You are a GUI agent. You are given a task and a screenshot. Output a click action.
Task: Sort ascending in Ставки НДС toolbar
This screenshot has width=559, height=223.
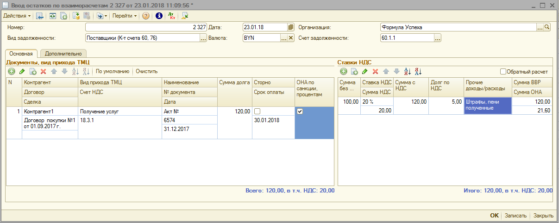(x=408, y=71)
